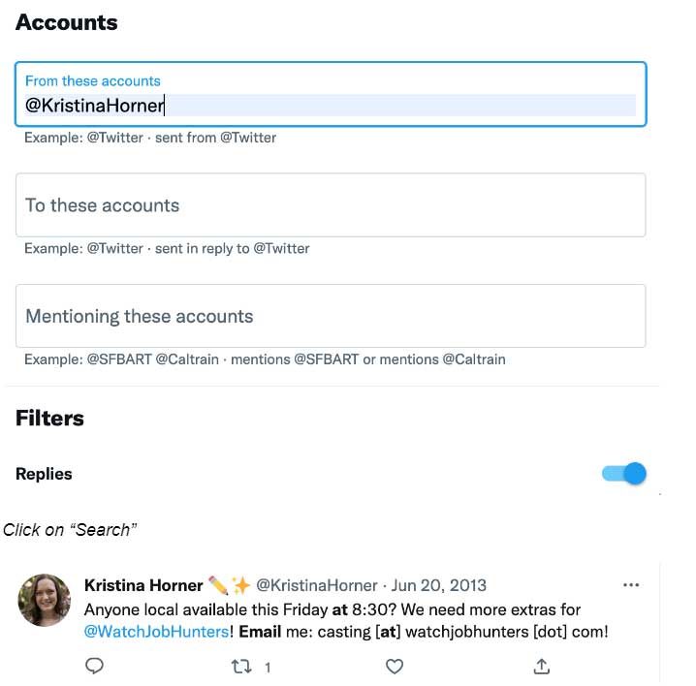Open the @KristinaHorner handle in the tweet
This screenshot has width=696, height=686.
click(x=316, y=585)
